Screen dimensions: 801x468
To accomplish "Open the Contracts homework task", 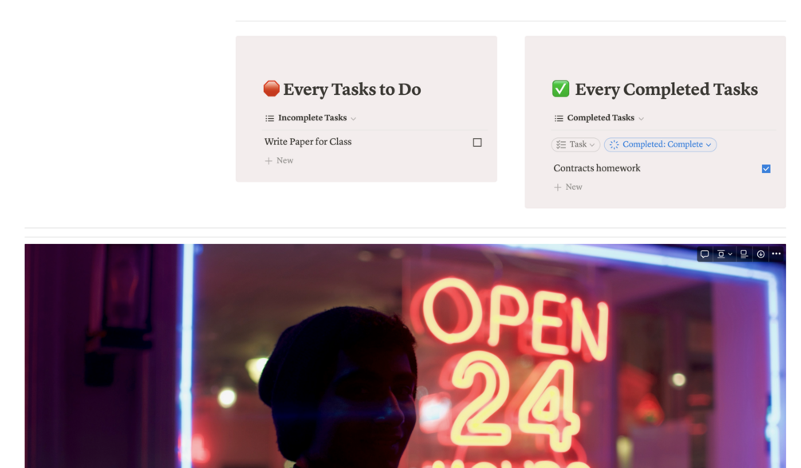I will click(597, 168).
